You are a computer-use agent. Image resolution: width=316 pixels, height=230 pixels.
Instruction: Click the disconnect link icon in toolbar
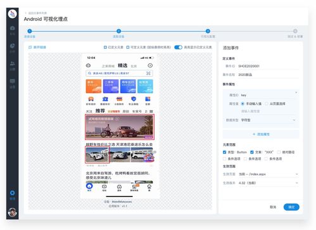30,48
